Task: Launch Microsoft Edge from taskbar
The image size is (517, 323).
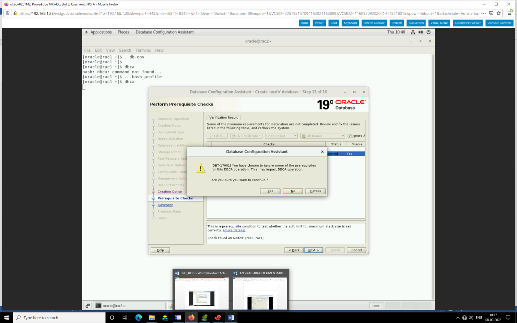Action: point(138,317)
